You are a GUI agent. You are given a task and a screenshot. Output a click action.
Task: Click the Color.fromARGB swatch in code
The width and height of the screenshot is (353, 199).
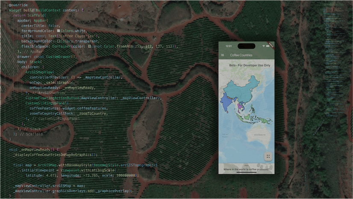(x=90, y=46)
